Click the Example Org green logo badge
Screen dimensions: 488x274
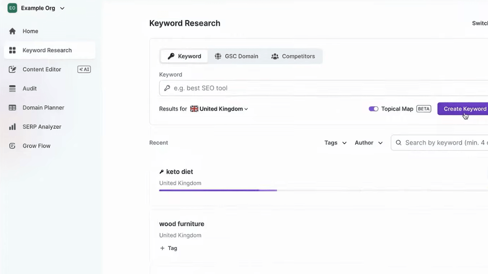pyautogui.click(x=12, y=8)
